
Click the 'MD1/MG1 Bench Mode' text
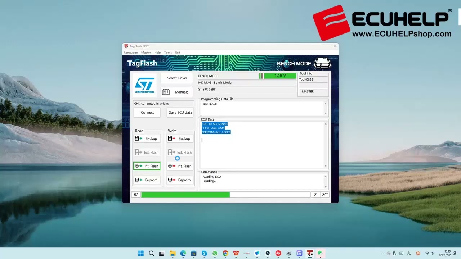(215, 83)
